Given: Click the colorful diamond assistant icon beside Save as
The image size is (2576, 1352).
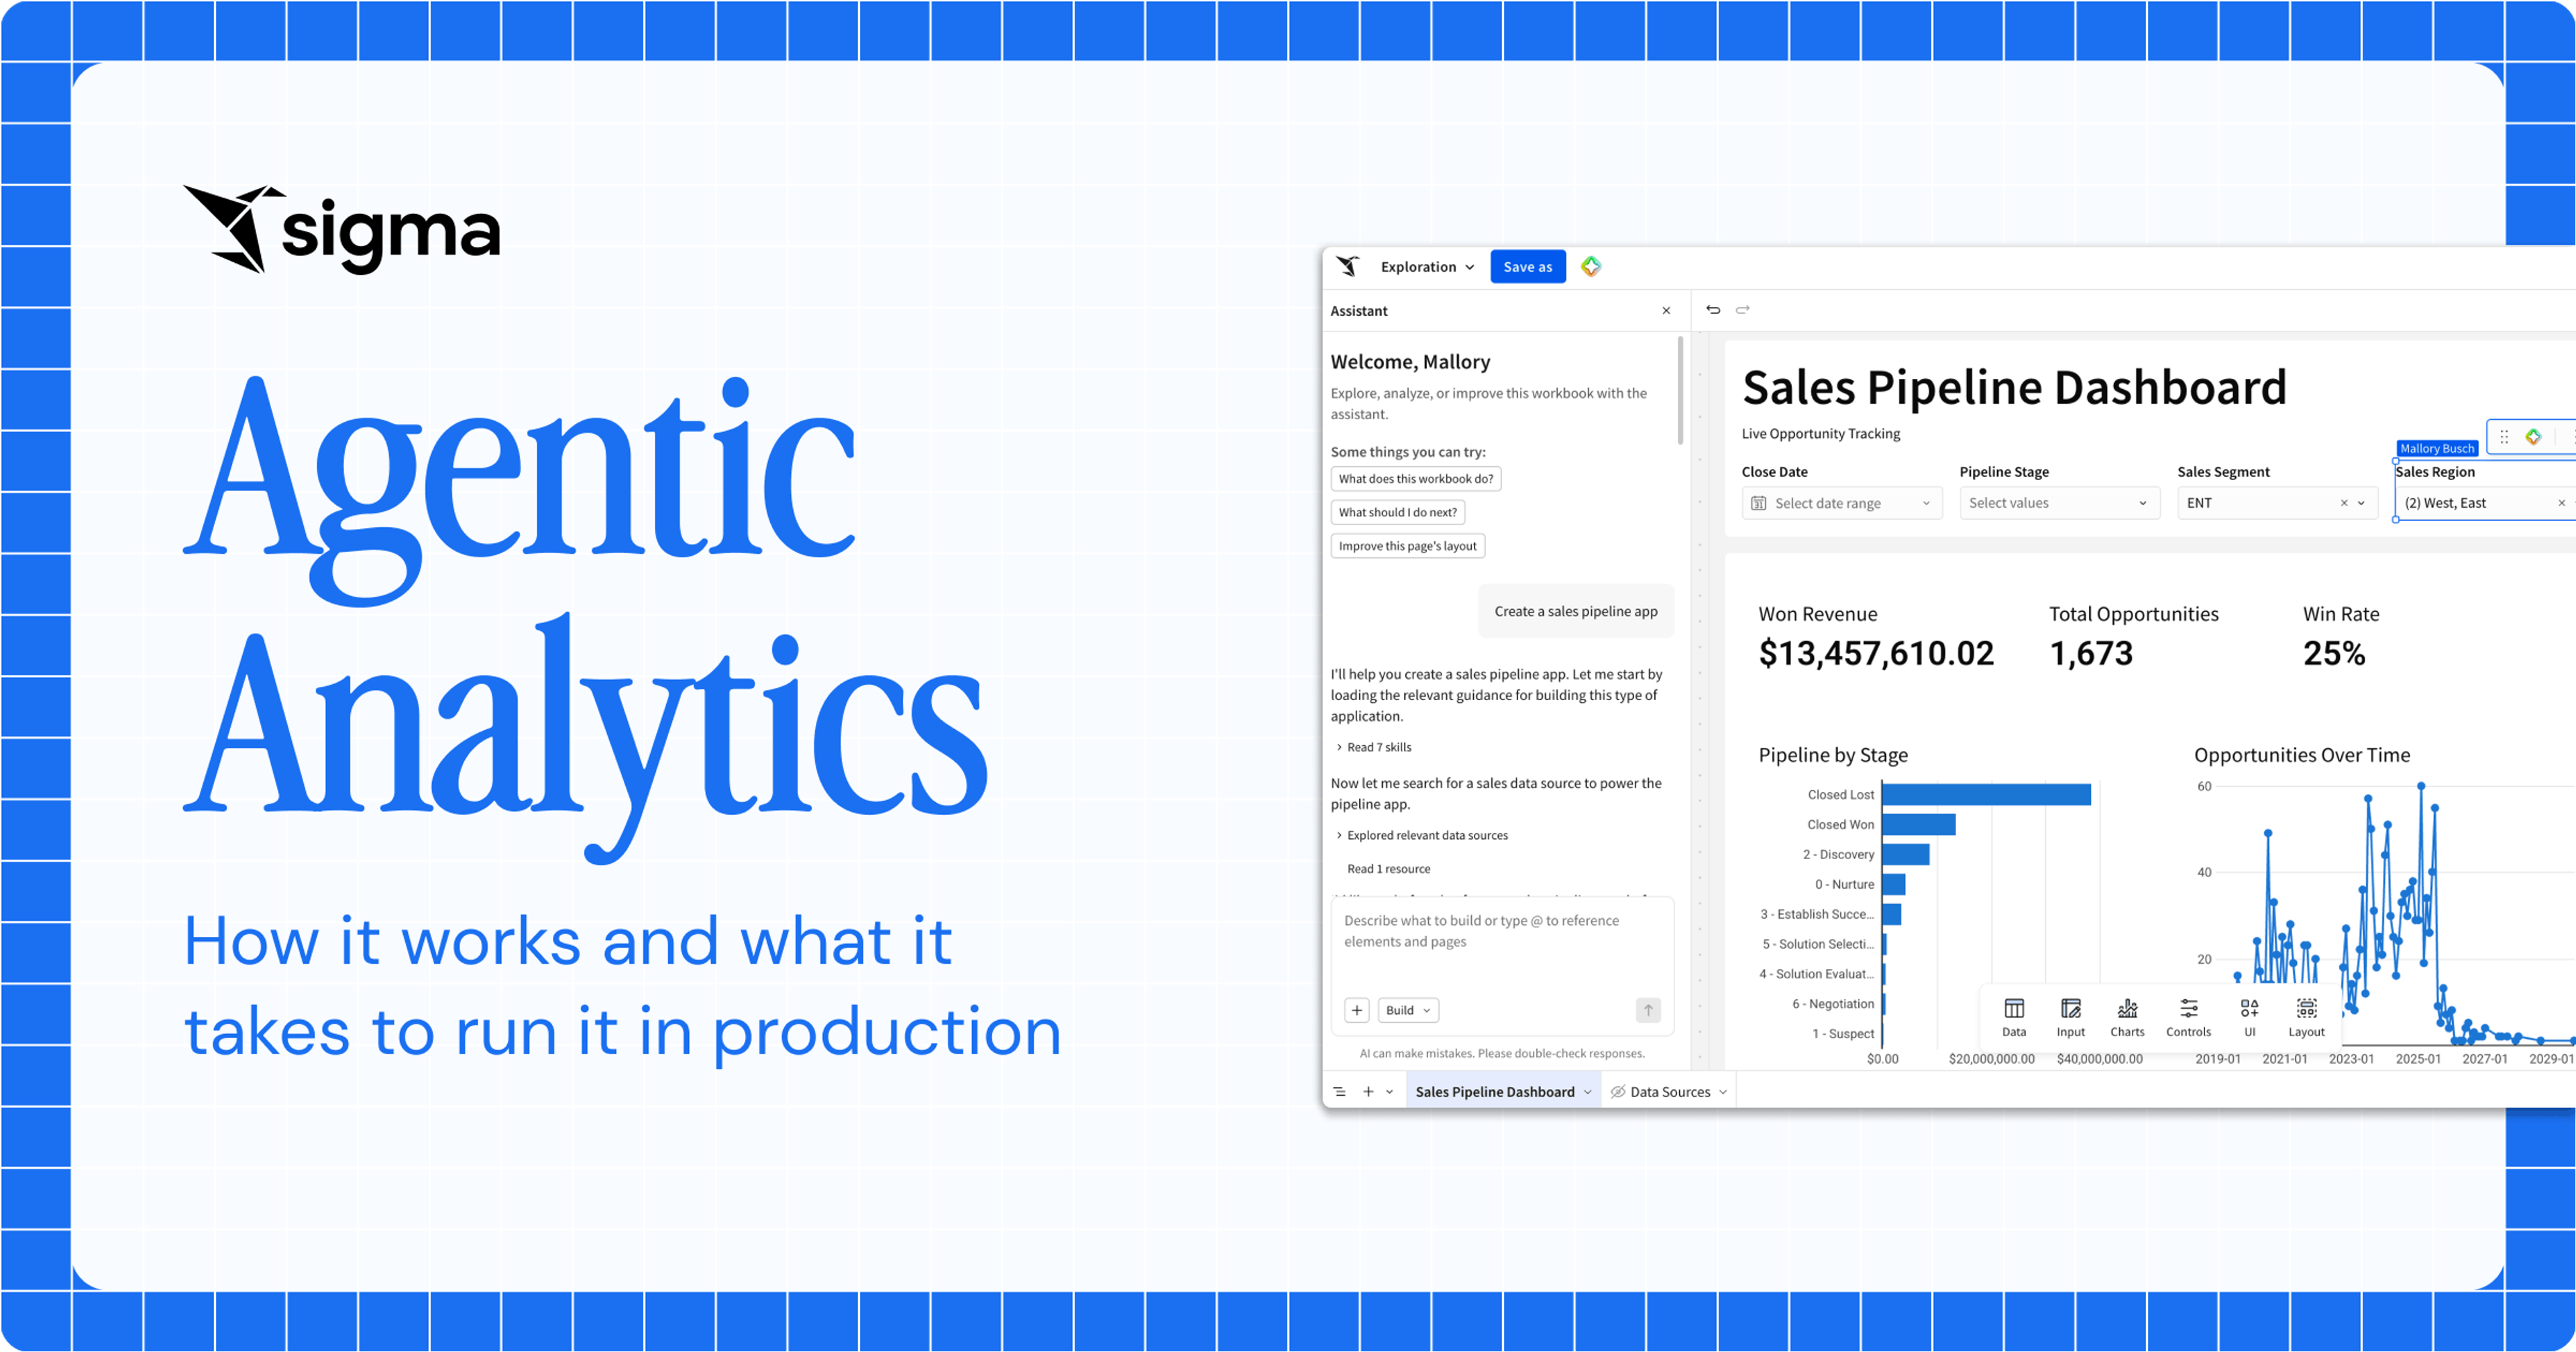Looking at the screenshot, I should (1591, 266).
